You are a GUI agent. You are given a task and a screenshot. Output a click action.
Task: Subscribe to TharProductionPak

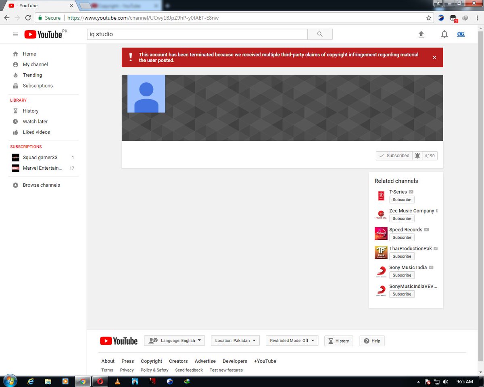(402, 256)
